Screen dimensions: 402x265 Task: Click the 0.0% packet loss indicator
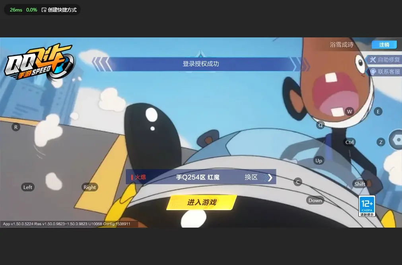(31, 10)
